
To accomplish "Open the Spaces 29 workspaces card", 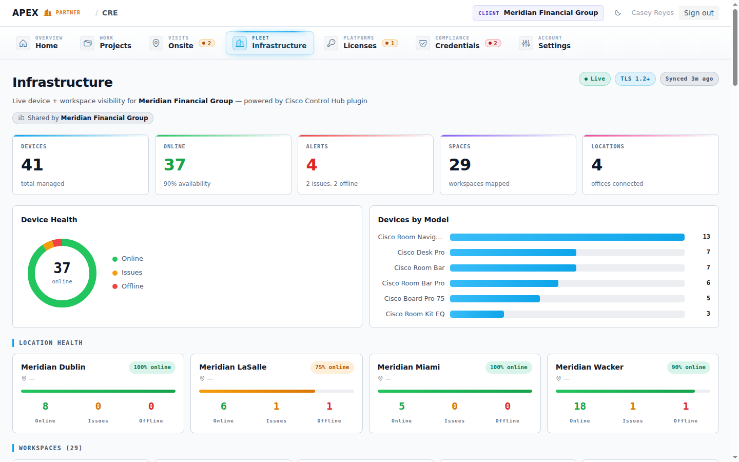I will [x=508, y=165].
